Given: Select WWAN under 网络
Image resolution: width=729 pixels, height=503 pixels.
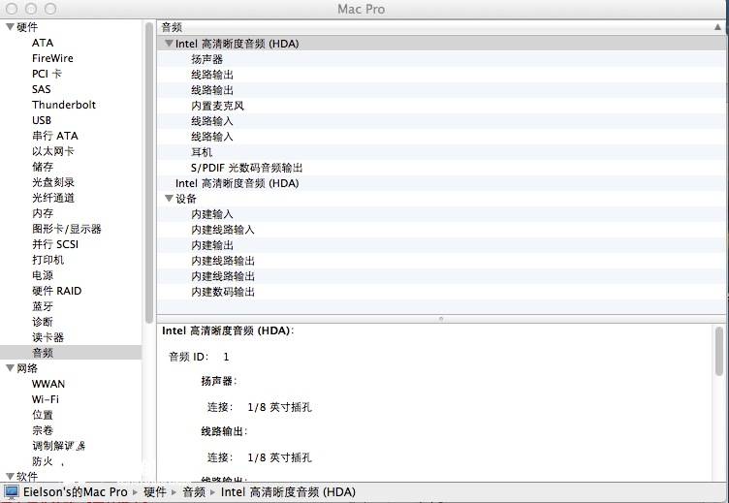Looking at the screenshot, I should pyautogui.click(x=48, y=384).
